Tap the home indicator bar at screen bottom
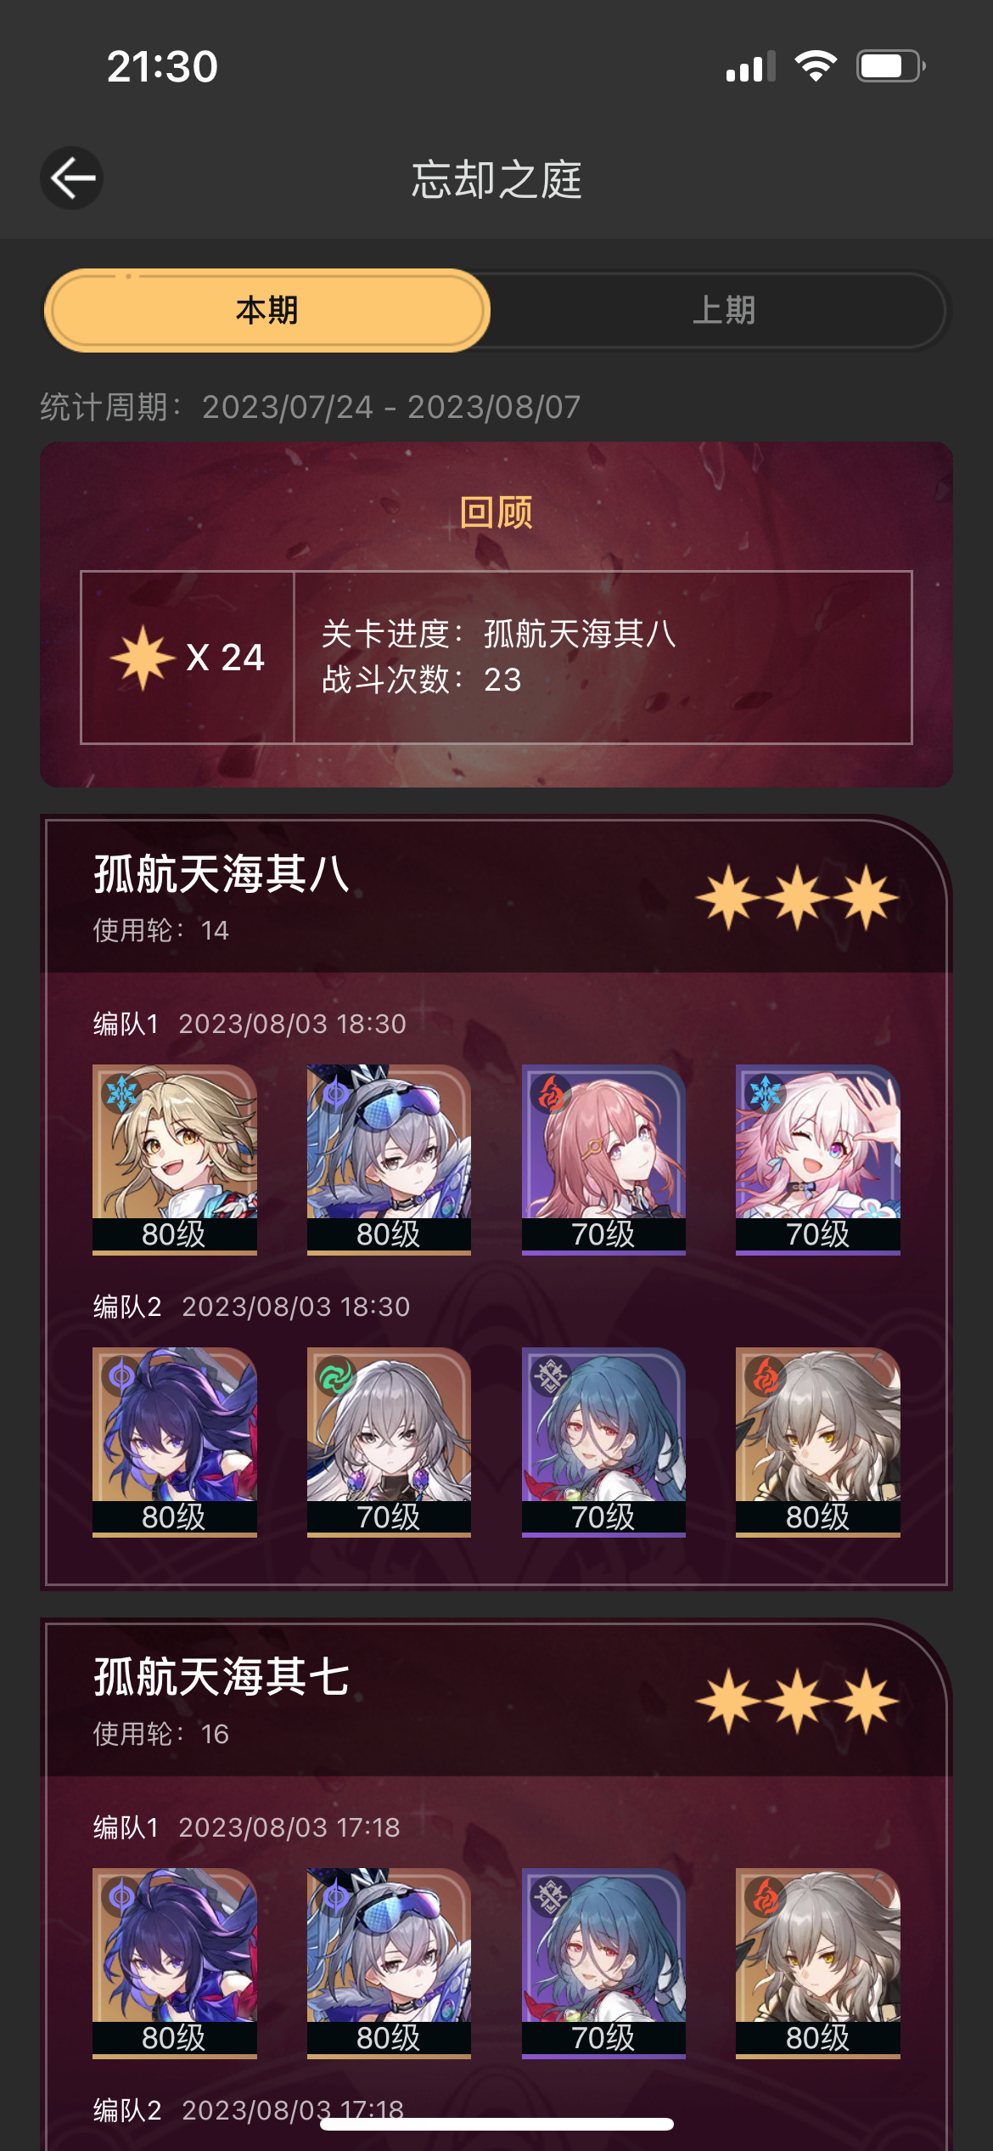The image size is (993, 2151). click(496, 2124)
